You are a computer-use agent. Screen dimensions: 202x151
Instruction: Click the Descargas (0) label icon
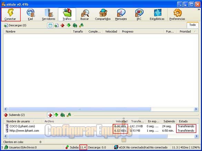tap(6, 25)
